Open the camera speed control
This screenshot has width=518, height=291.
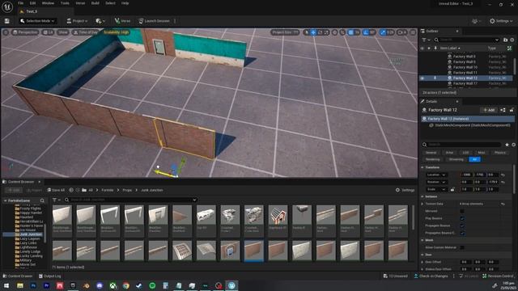(401, 32)
